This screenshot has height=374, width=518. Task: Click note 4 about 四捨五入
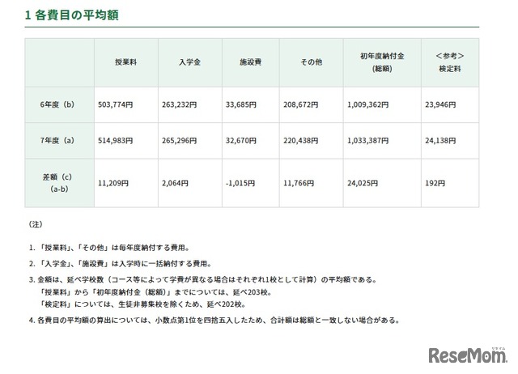[214, 321]
